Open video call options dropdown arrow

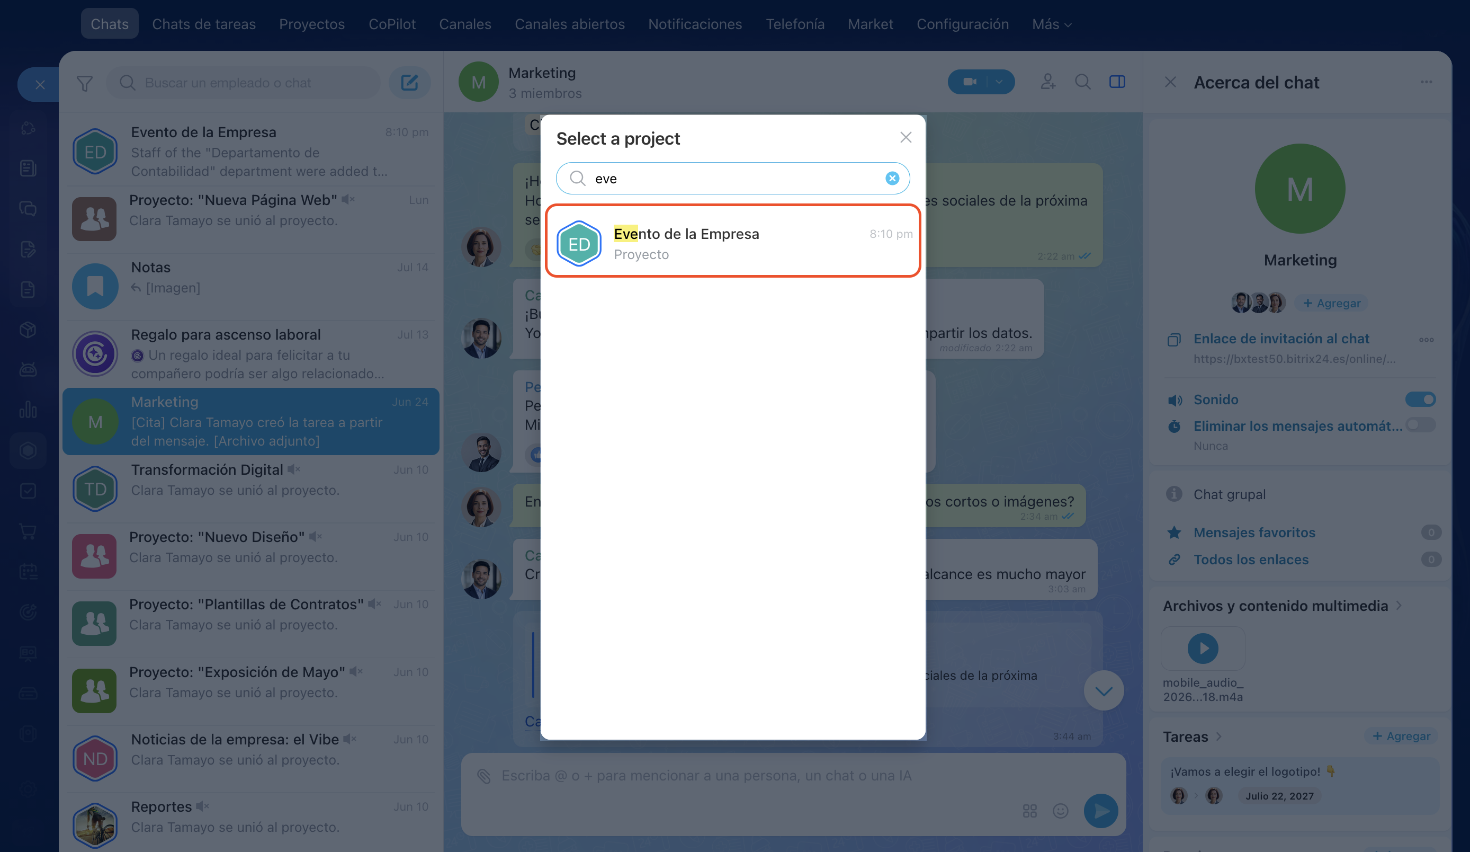pyautogui.click(x=1000, y=82)
